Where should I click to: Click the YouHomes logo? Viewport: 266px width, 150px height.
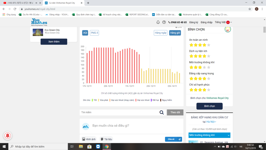tap(39, 22)
